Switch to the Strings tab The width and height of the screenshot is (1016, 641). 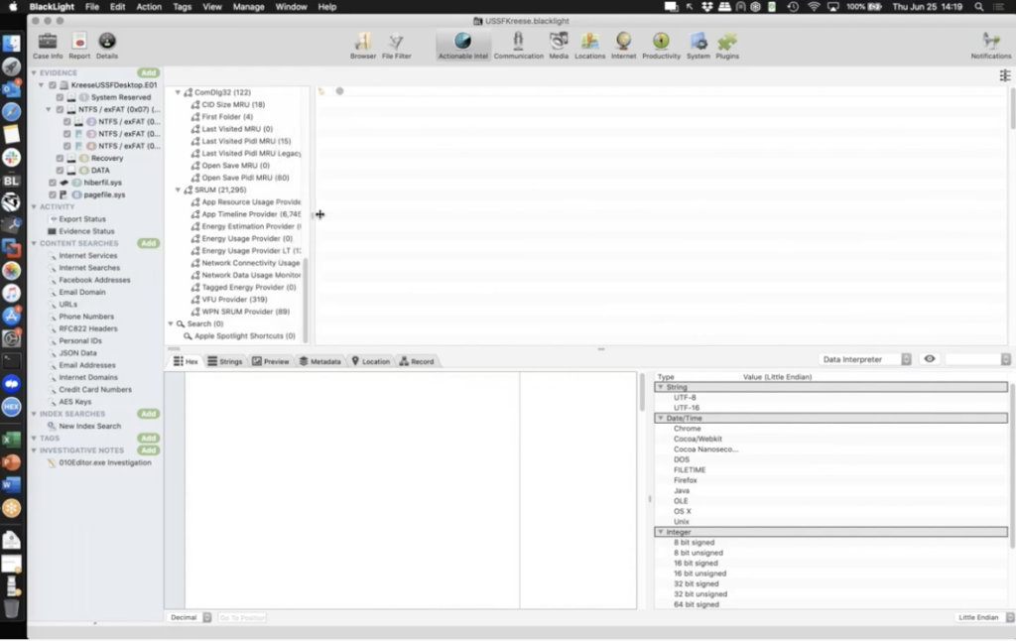[x=225, y=361]
